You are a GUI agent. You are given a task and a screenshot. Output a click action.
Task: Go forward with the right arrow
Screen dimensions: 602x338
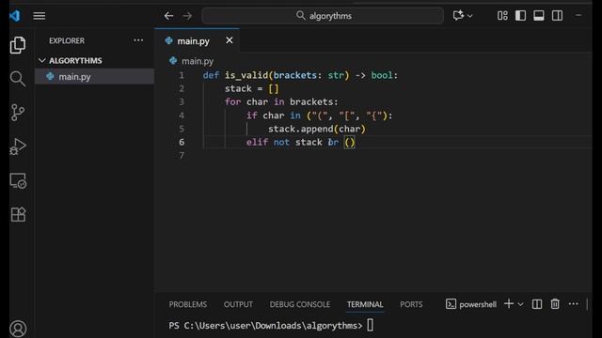187,16
